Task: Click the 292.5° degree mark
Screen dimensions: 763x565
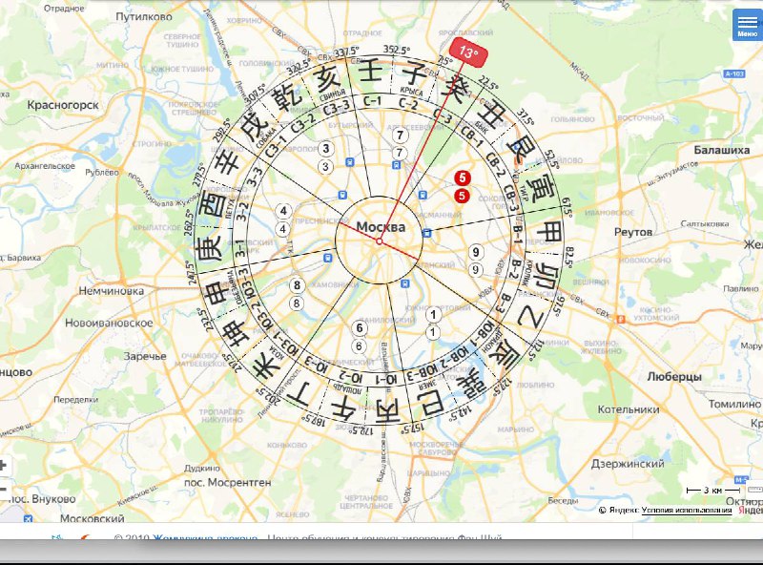Action: tap(221, 131)
